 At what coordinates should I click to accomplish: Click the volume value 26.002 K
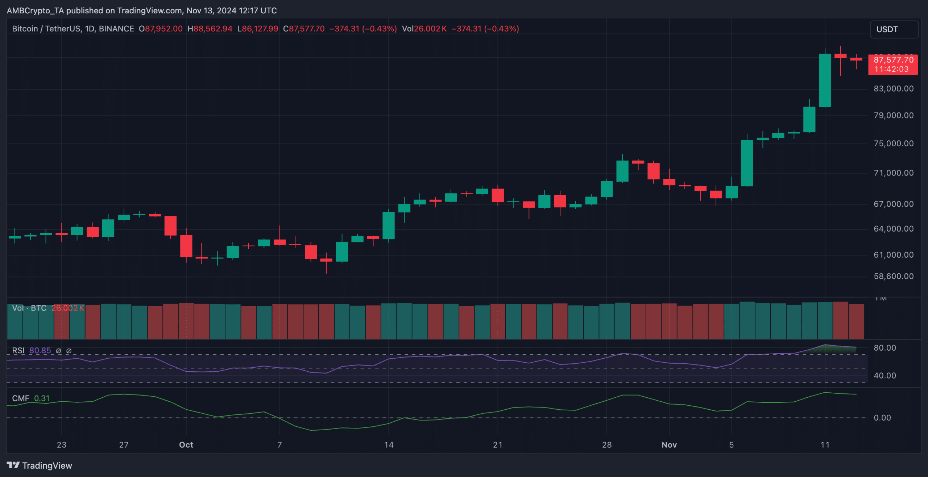[x=68, y=308]
